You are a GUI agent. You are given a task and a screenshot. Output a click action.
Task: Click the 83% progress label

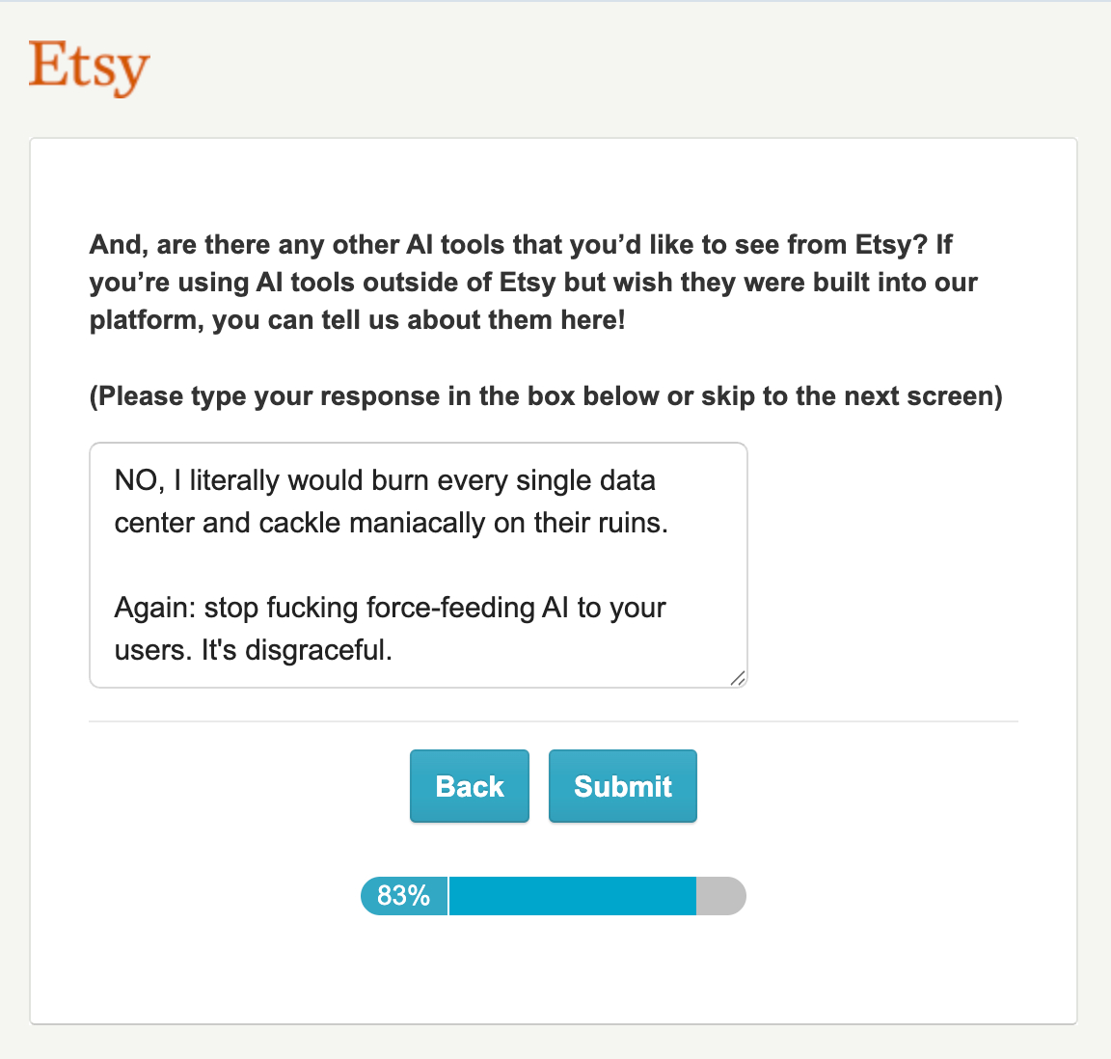coord(404,896)
